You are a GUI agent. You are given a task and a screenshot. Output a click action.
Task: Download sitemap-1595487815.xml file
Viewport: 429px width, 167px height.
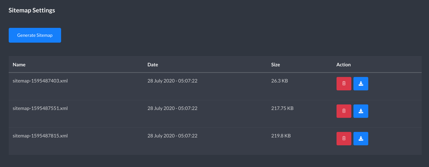(361, 138)
